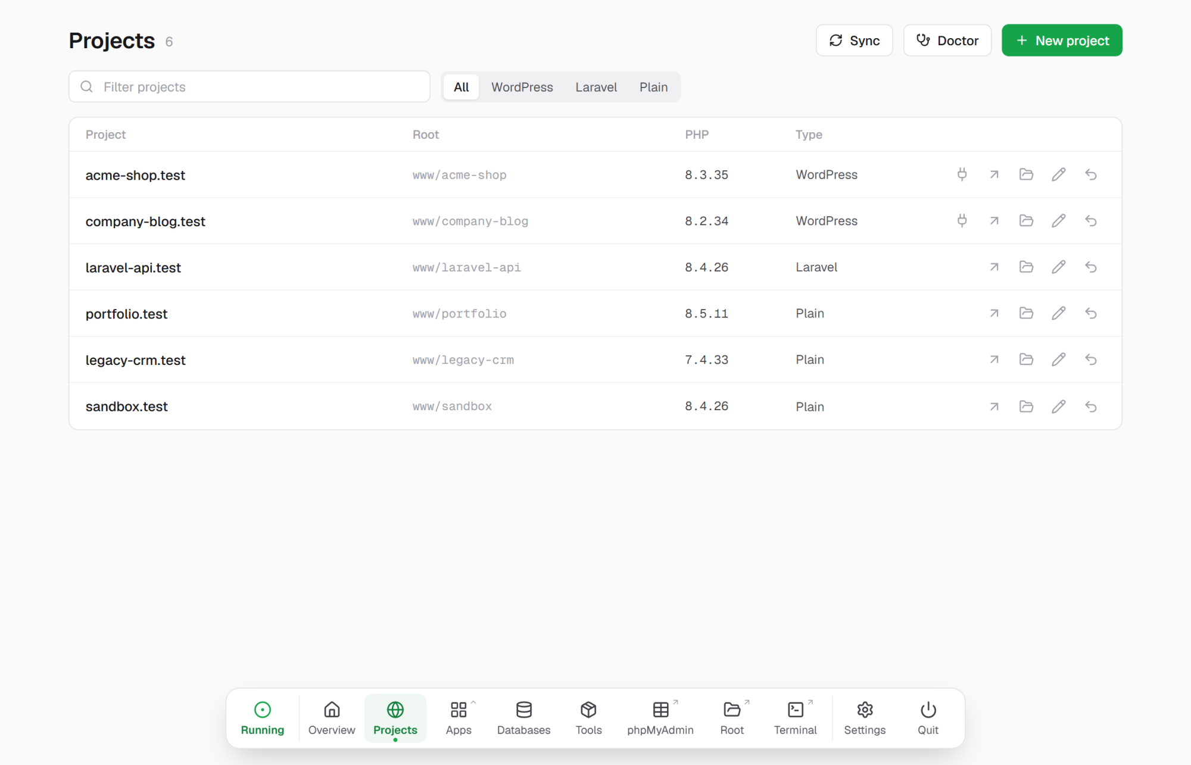
Task: Open laravel-api.test via external arrow icon
Action: click(x=994, y=267)
